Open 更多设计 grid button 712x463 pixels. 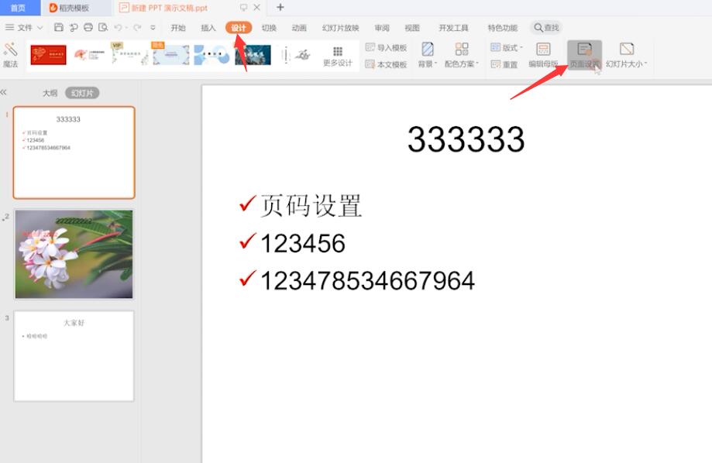337,57
